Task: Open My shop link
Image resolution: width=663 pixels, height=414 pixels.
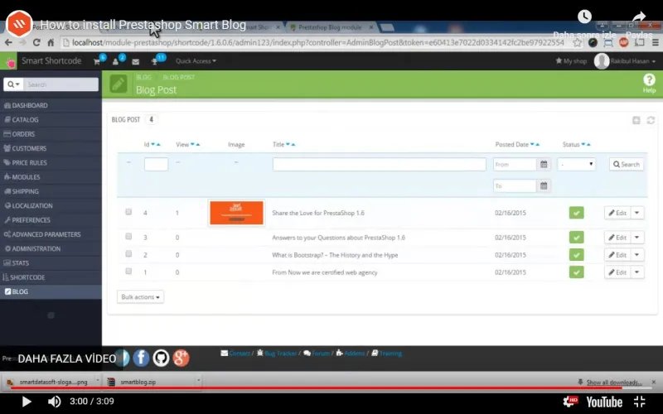Action: (571, 60)
